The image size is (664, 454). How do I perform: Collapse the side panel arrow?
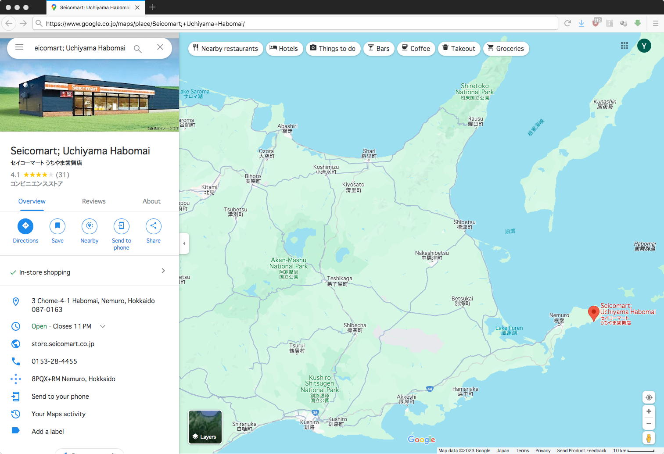[x=184, y=243]
